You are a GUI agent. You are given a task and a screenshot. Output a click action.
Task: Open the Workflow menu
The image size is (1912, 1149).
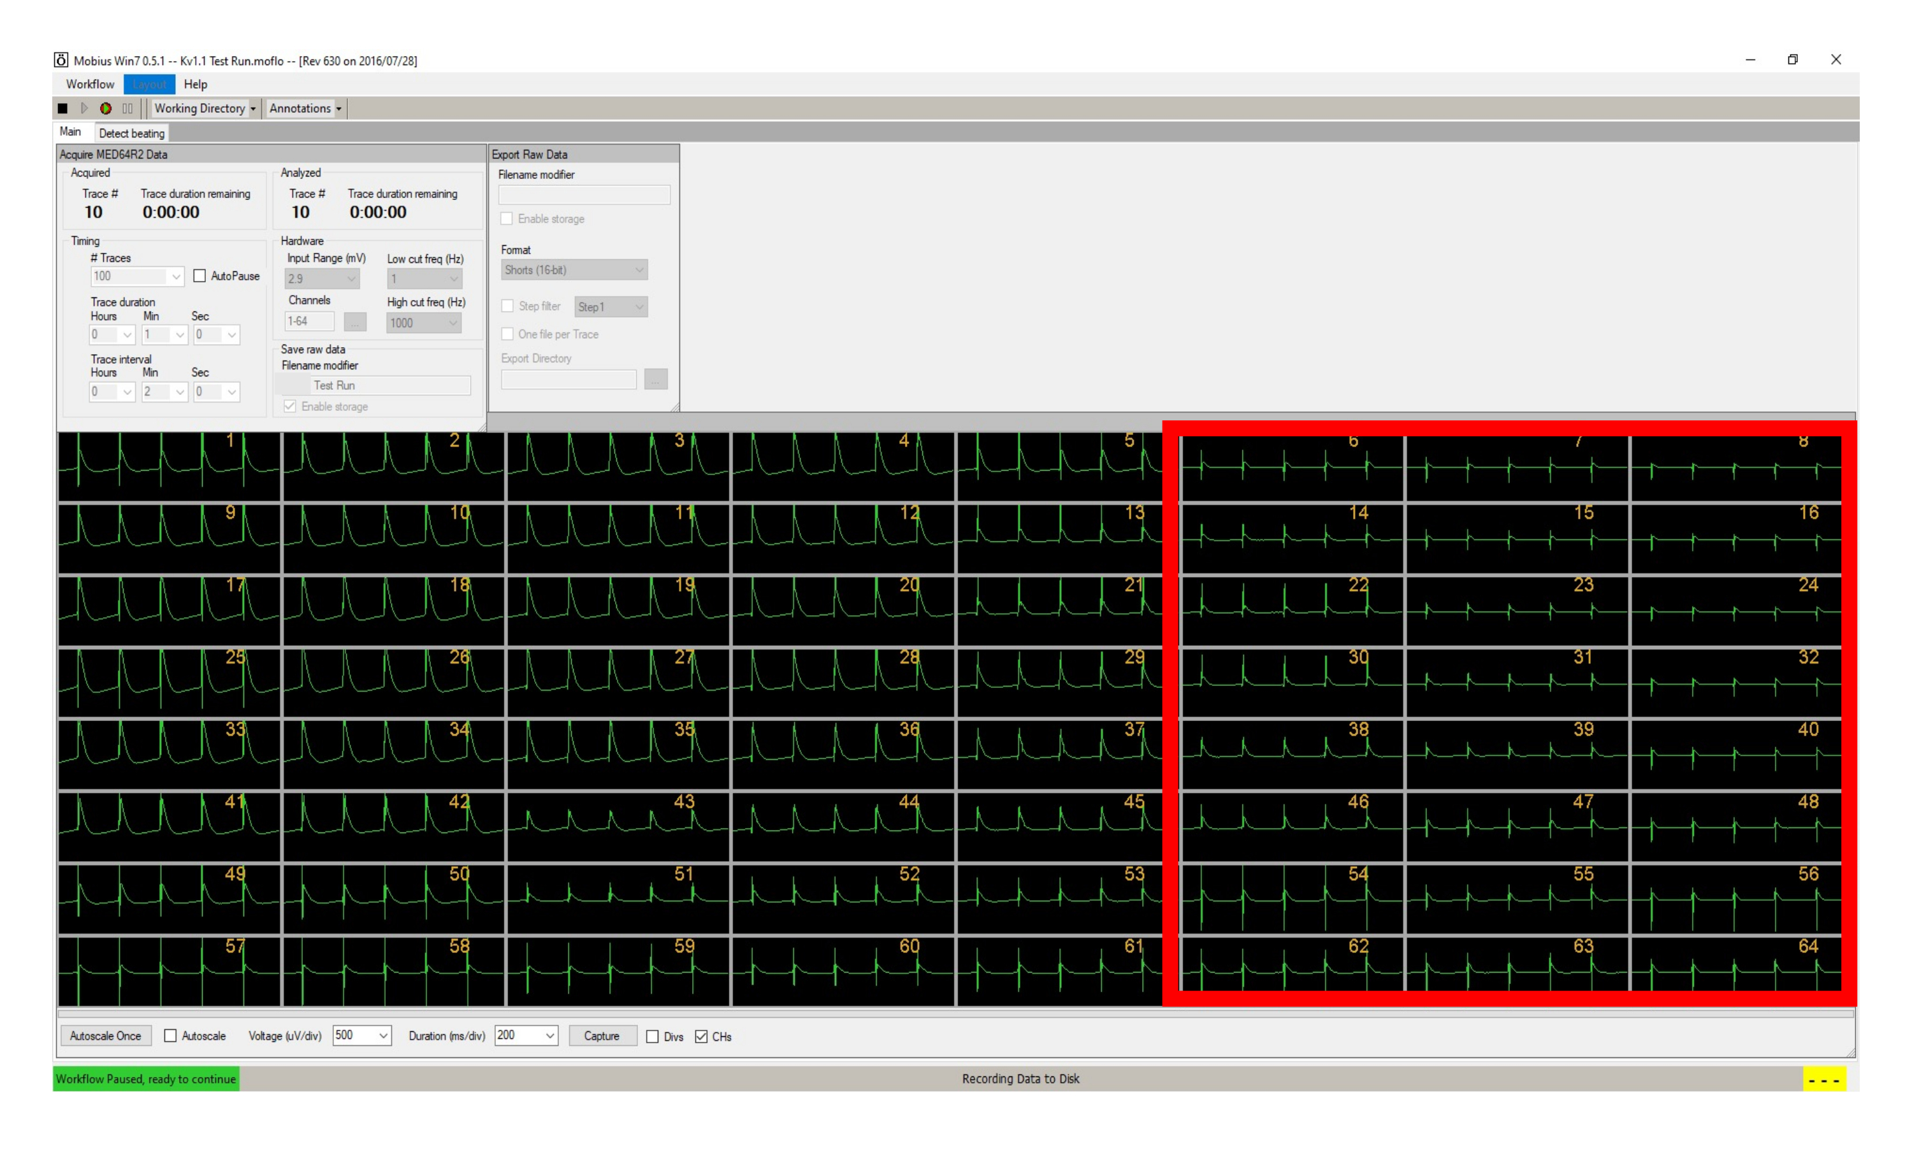[90, 85]
